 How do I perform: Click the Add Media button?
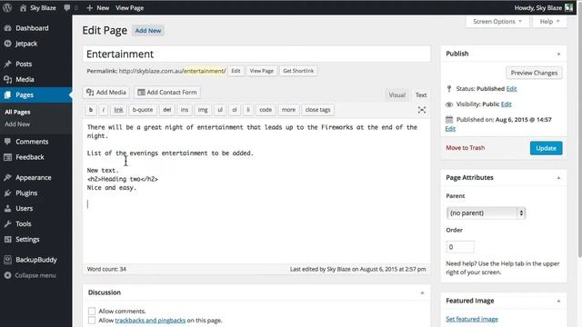[x=106, y=93]
